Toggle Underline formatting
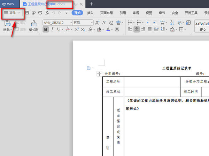The image size is (209, 156). tap(59, 29)
